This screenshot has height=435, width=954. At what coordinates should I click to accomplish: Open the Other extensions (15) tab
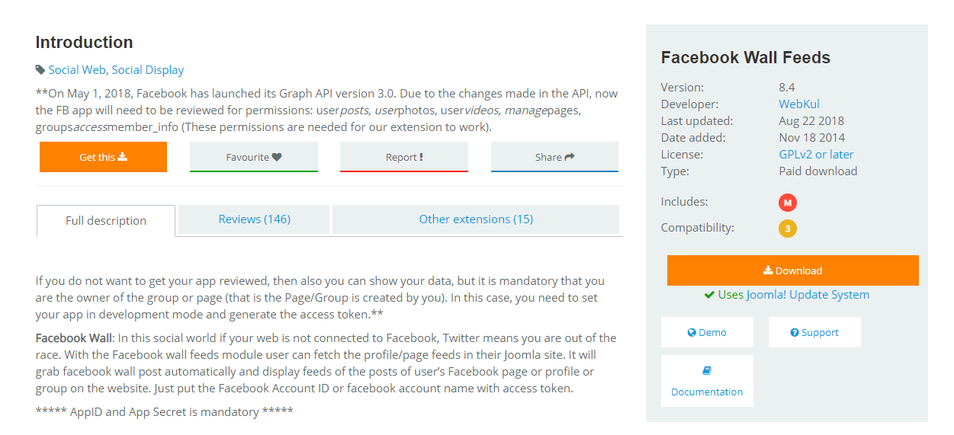point(476,219)
